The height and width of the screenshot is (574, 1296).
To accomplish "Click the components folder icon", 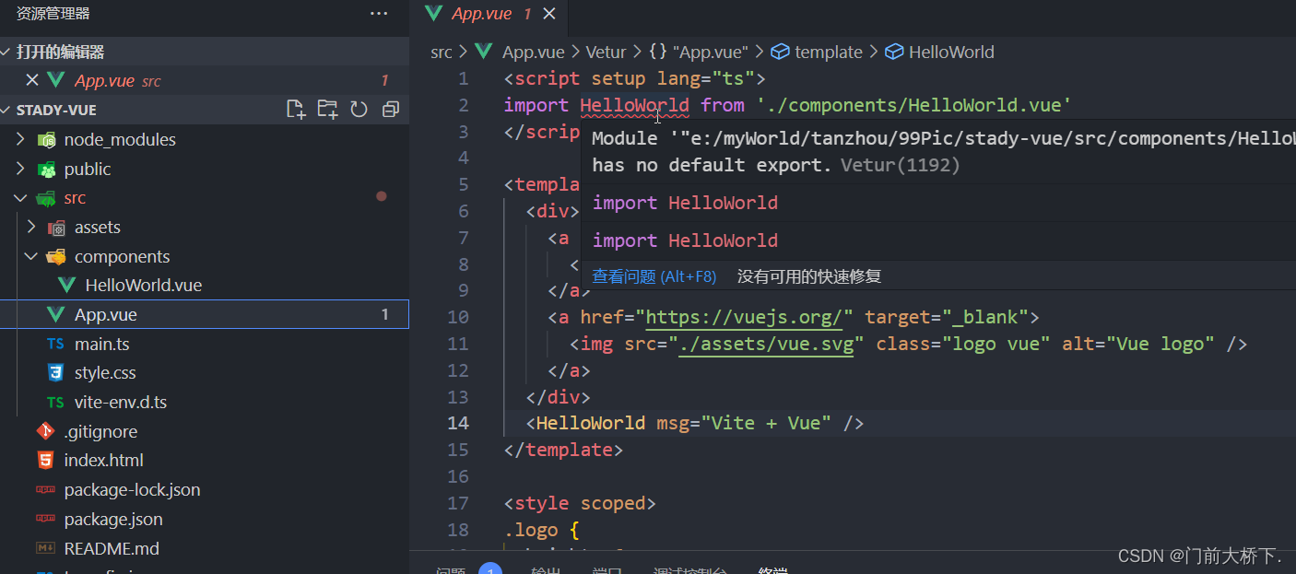I will pos(56,257).
